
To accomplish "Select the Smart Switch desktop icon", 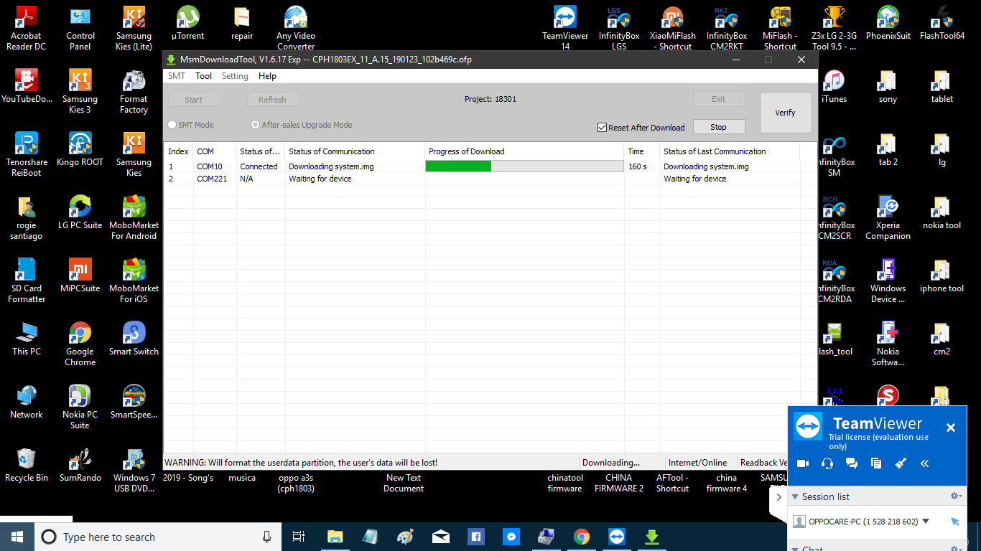I will 134,339.
